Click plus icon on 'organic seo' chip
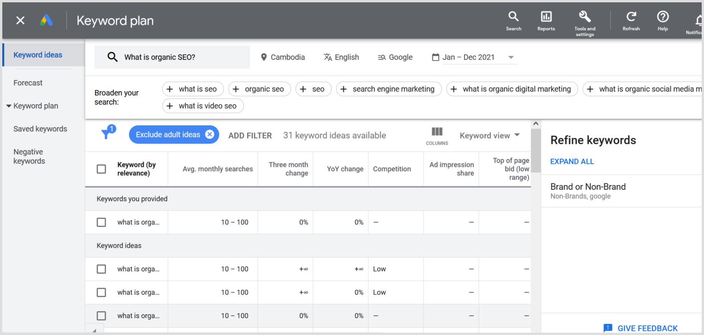 point(236,89)
